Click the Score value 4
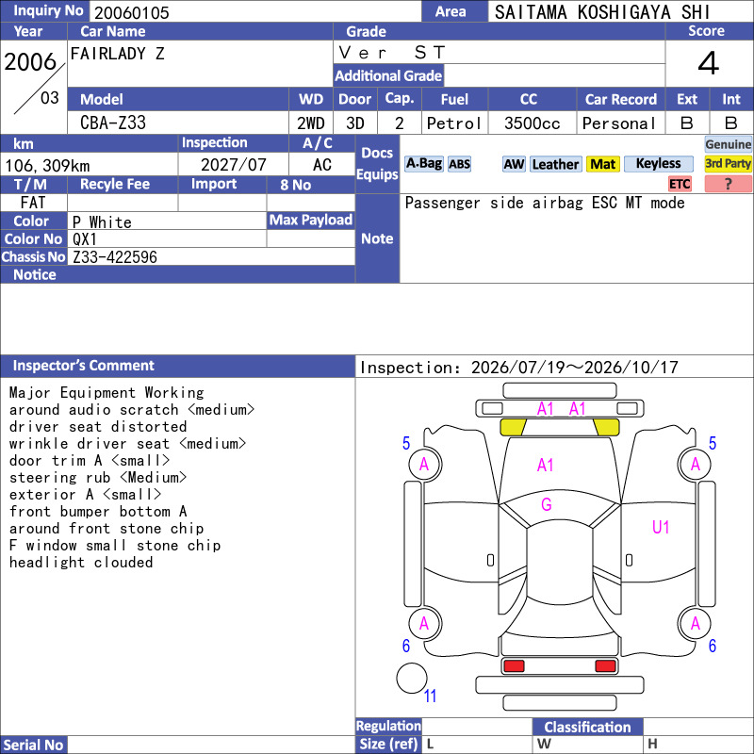The height and width of the screenshot is (754, 754). (709, 63)
